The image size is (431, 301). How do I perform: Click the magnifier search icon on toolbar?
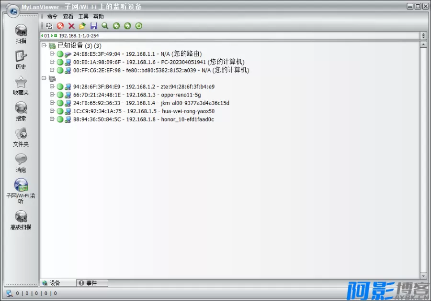coord(105,26)
